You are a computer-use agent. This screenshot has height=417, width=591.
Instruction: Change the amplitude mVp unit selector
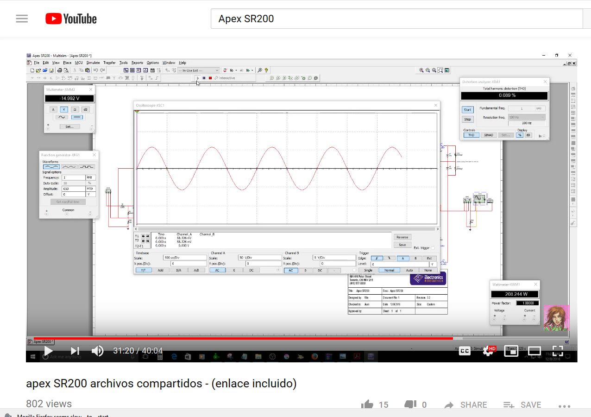coord(91,189)
